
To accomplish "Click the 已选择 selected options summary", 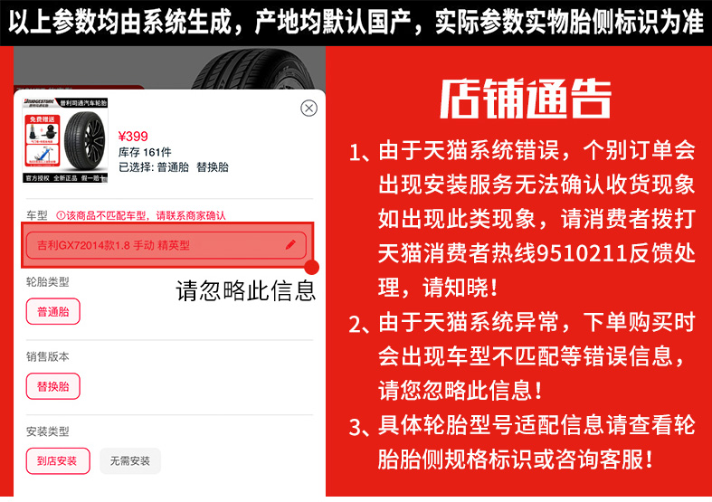I will [x=173, y=167].
